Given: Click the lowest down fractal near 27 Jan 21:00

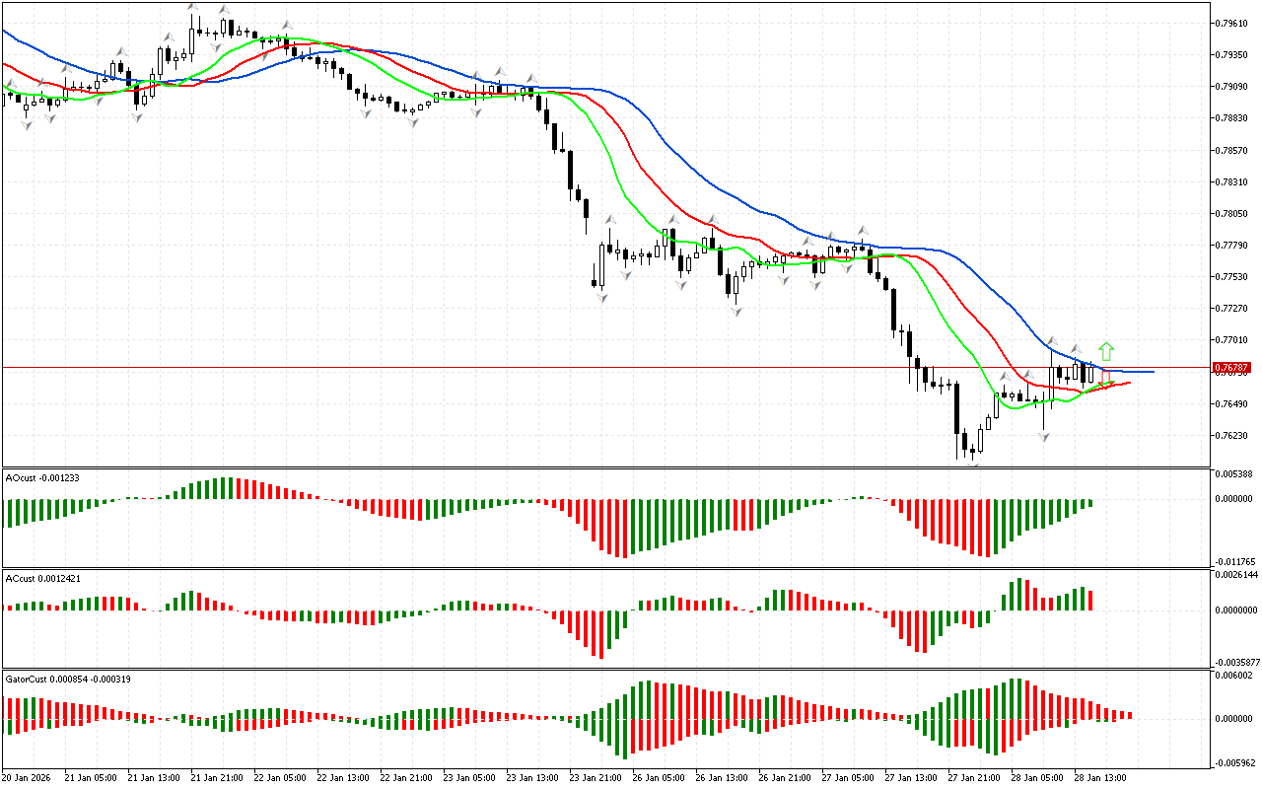Looking at the screenshot, I should pyautogui.click(x=973, y=462).
